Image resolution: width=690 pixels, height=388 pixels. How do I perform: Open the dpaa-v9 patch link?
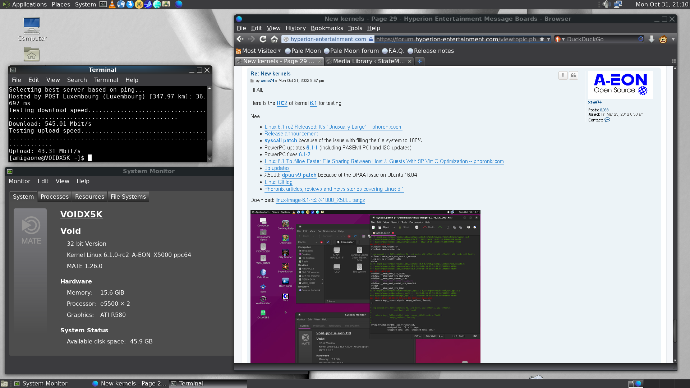pos(299,175)
